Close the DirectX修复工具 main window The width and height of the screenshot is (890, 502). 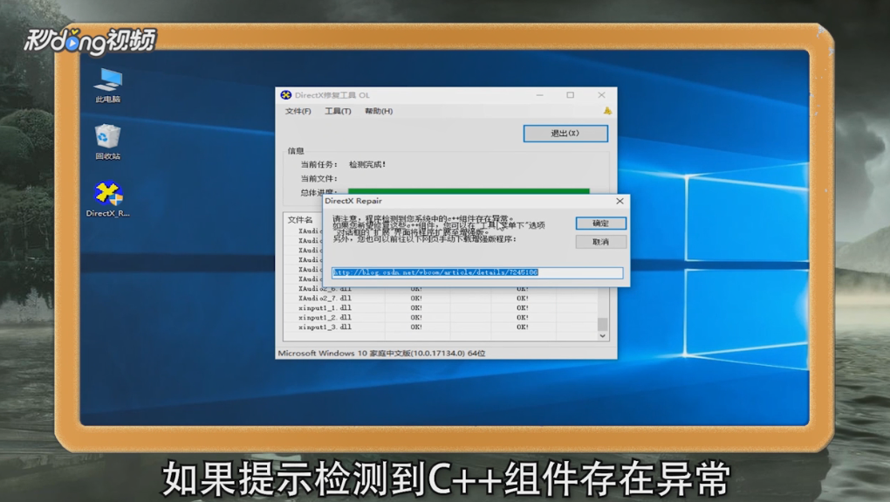602,95
